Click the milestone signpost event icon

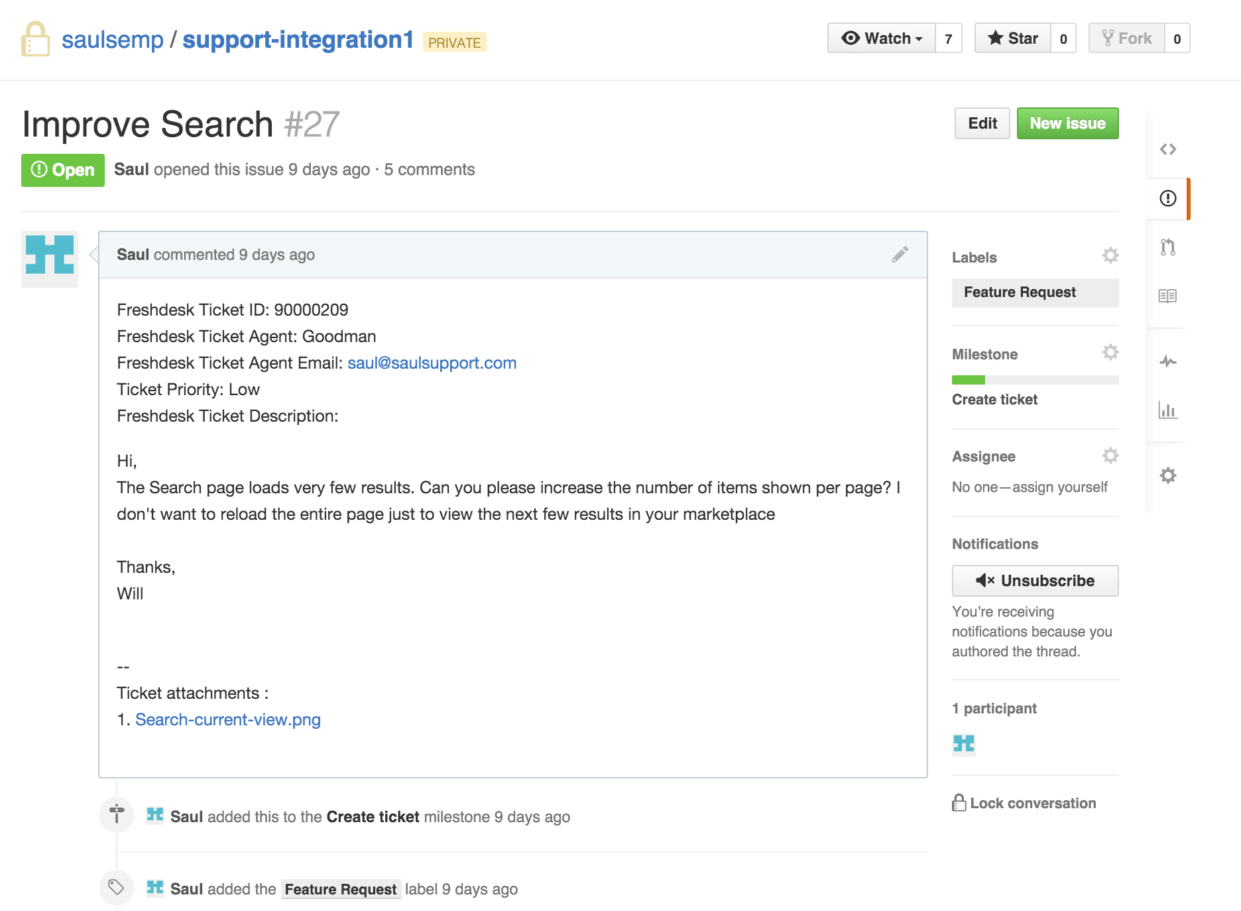point(117,814)
